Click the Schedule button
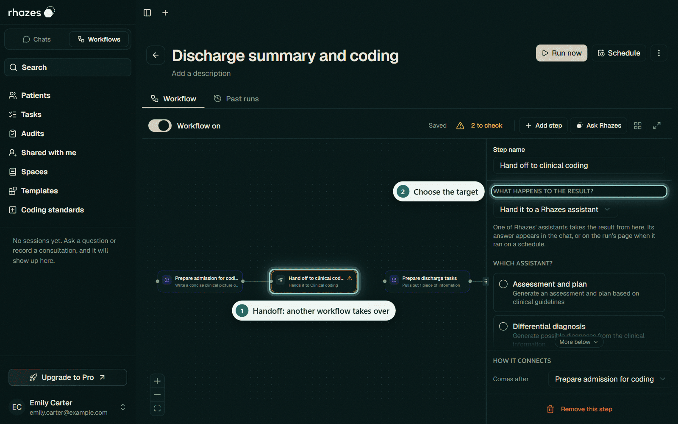Viewport: 678px width, 424px height. tap(619, 53)
